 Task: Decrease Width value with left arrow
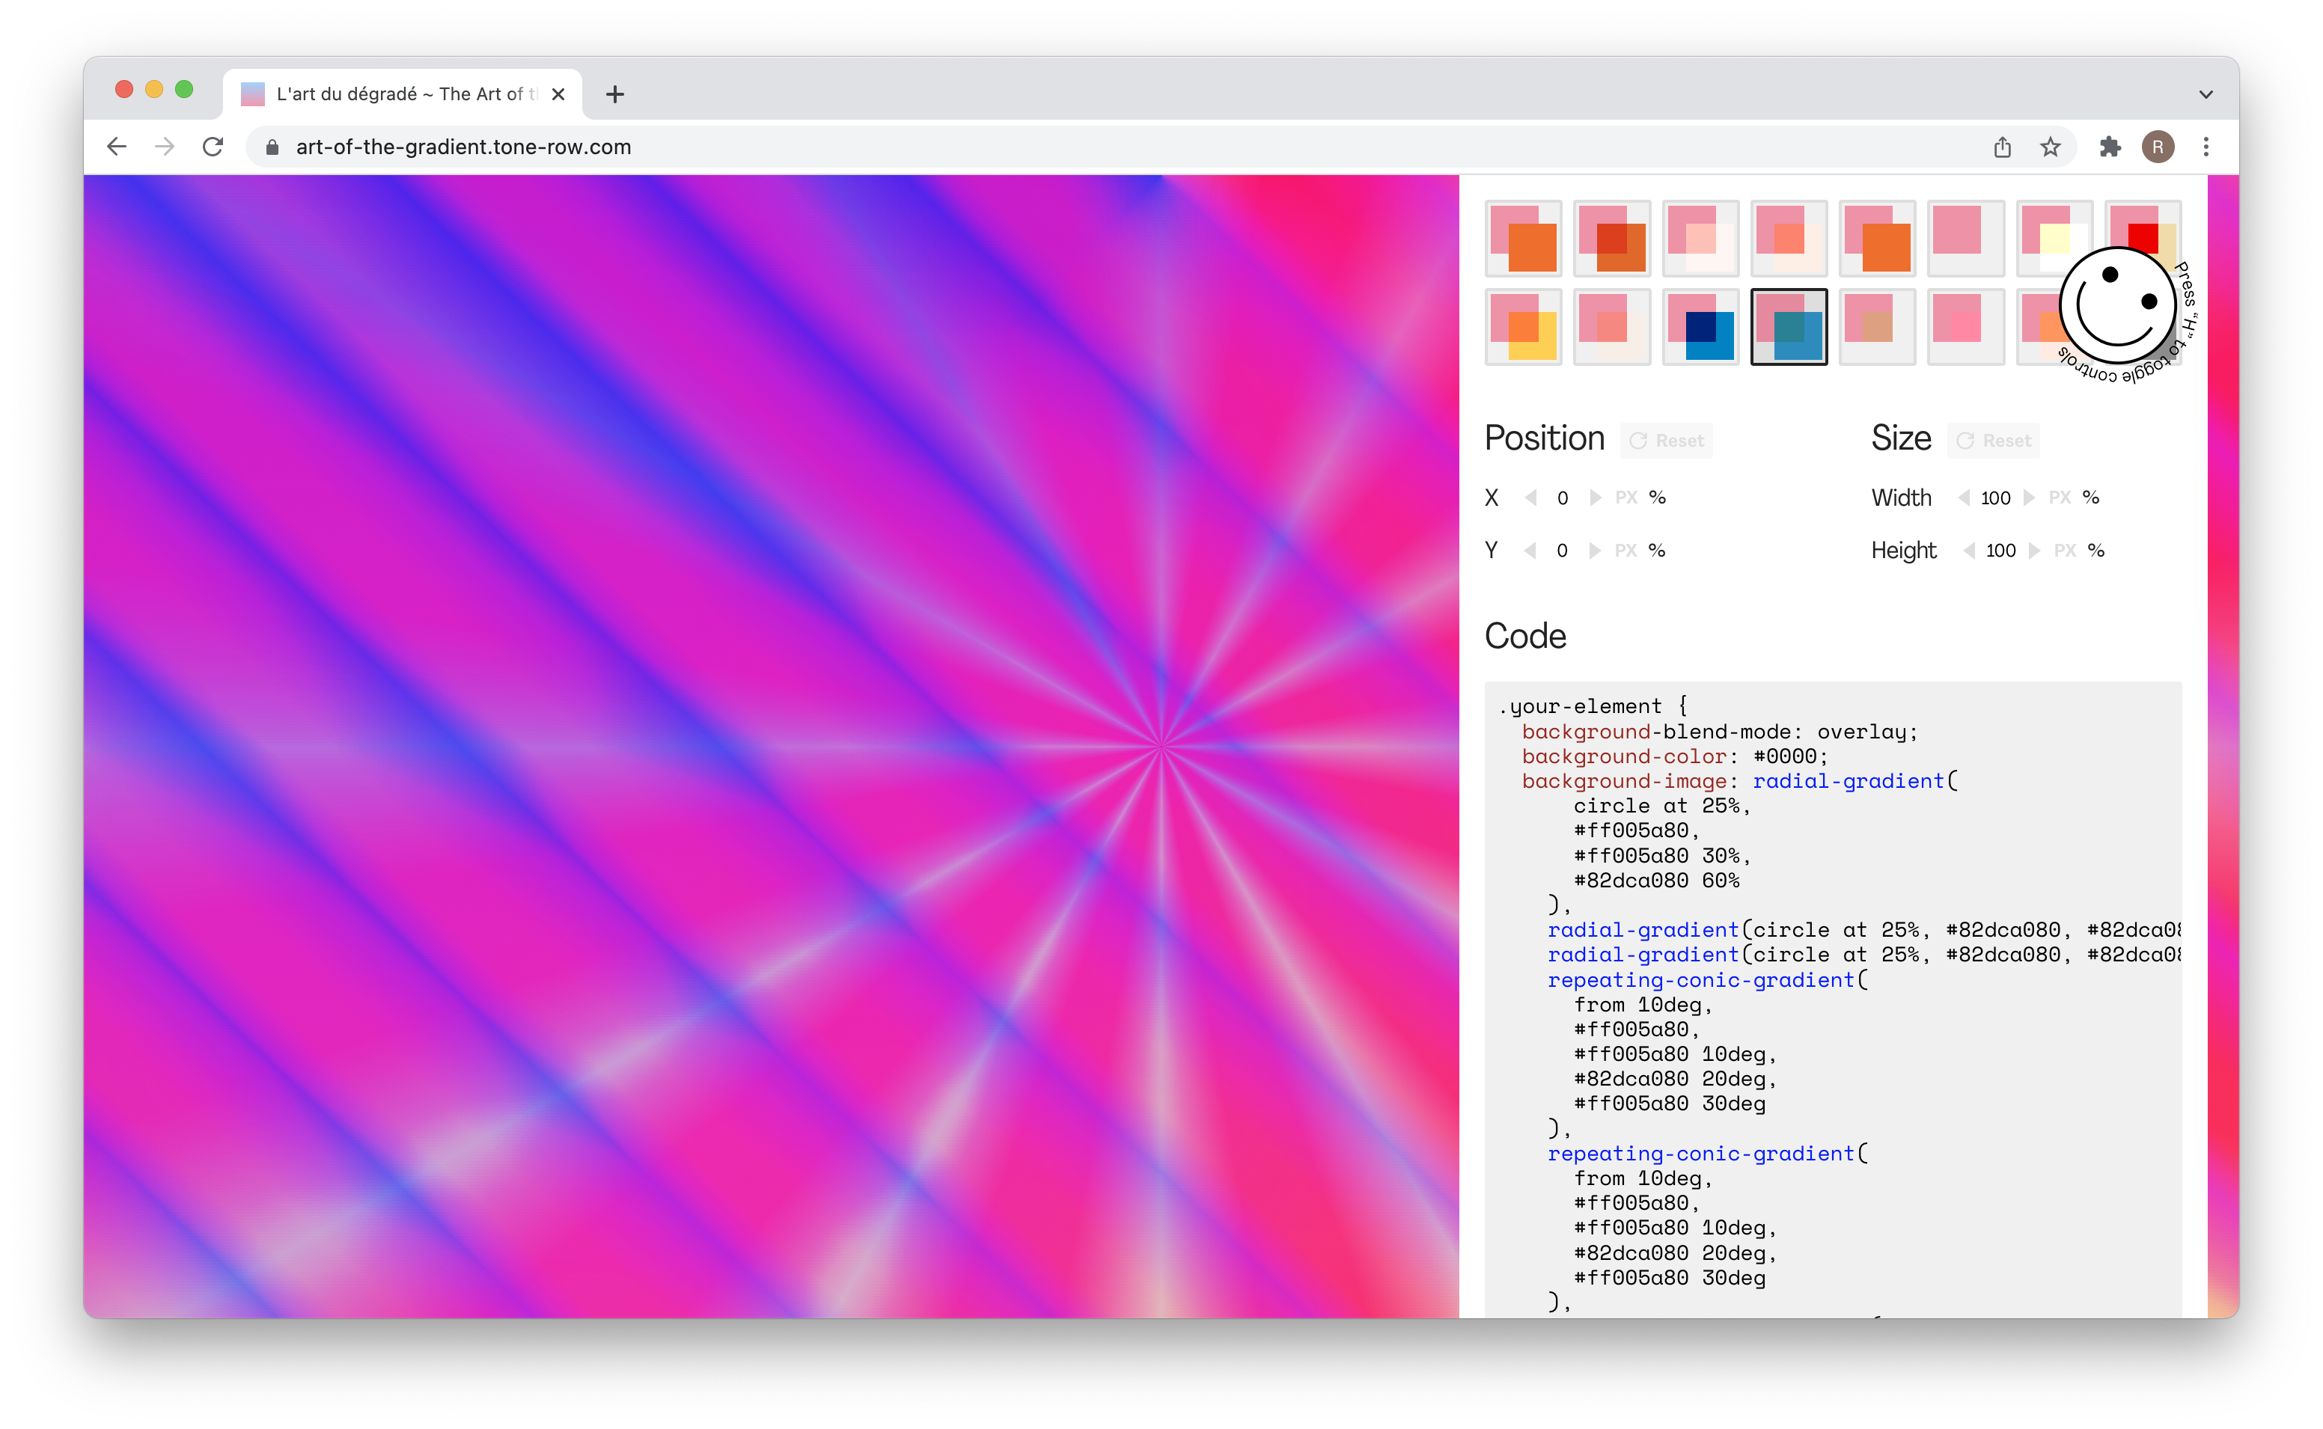[1964, 497]
